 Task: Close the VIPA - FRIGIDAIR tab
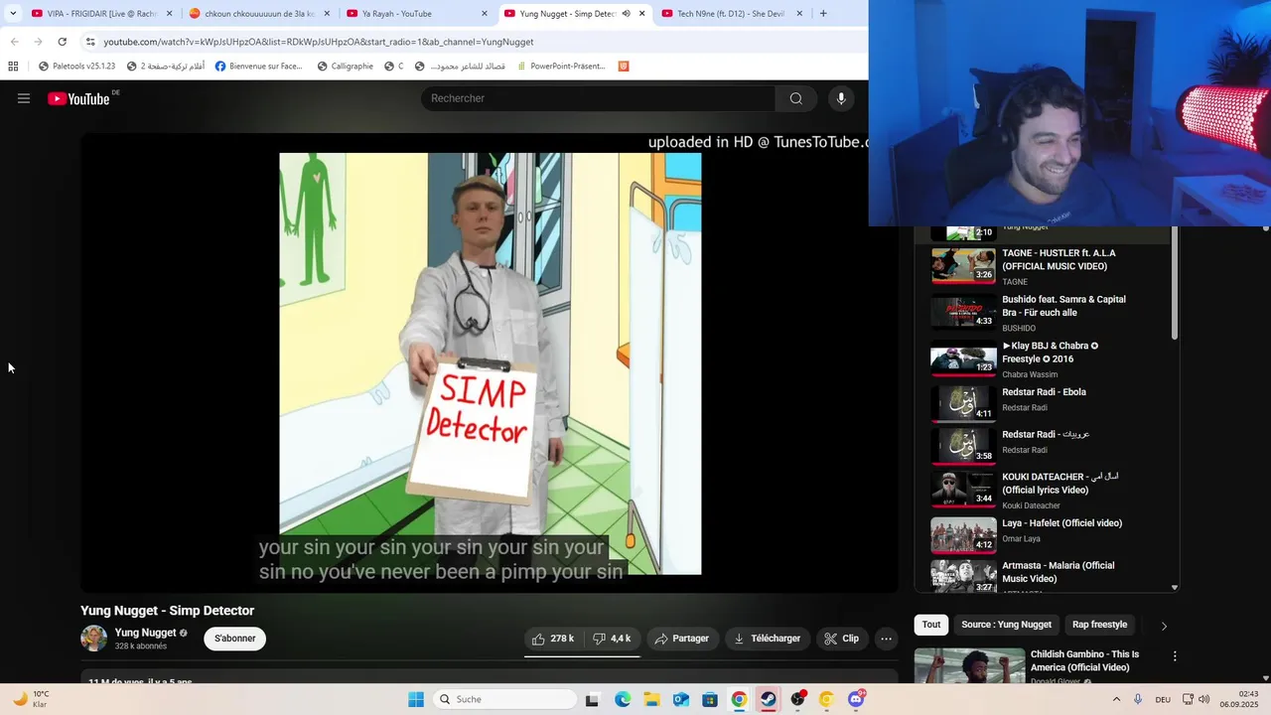[x=169, y=14]
